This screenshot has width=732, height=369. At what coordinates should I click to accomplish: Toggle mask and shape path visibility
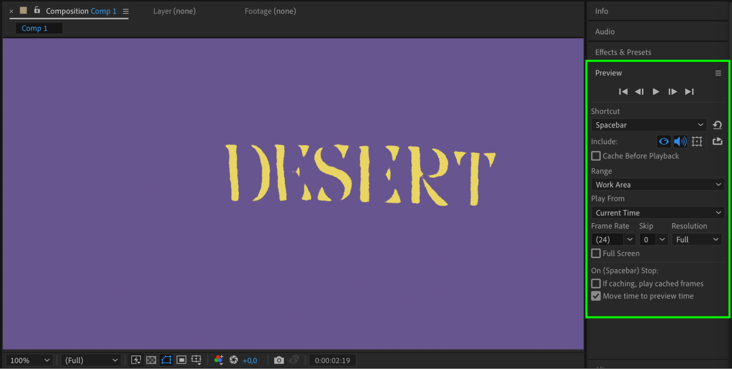pyautogui.click(x=166, y=360)
